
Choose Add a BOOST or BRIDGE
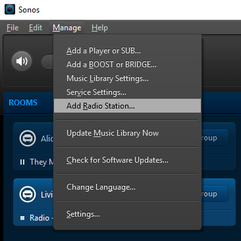[x=127, y=65]
